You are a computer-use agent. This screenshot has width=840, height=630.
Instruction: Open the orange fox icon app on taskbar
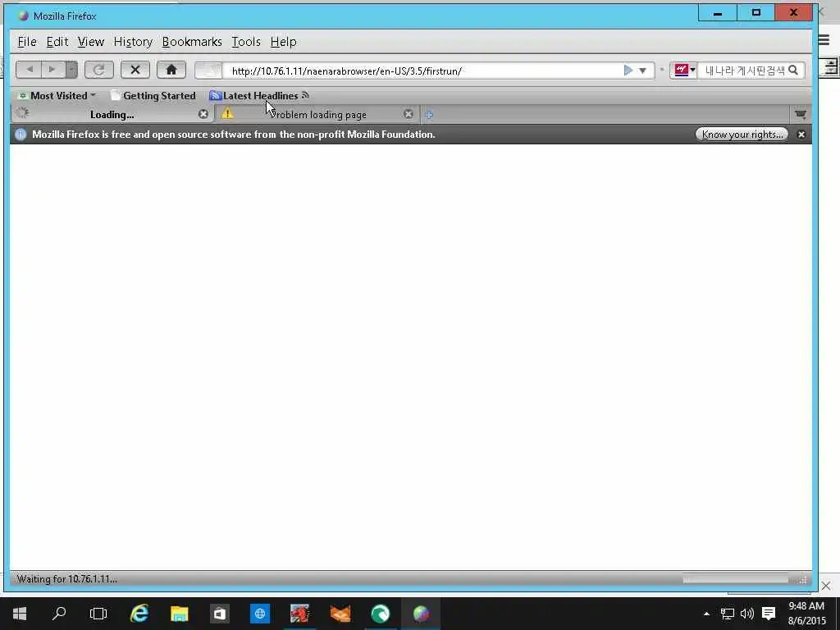[x=340, y=614]
